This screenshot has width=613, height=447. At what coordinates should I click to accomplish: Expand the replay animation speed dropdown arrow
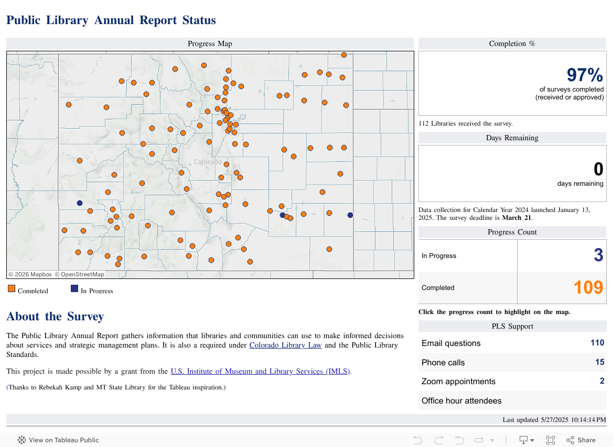coord(492,440)
